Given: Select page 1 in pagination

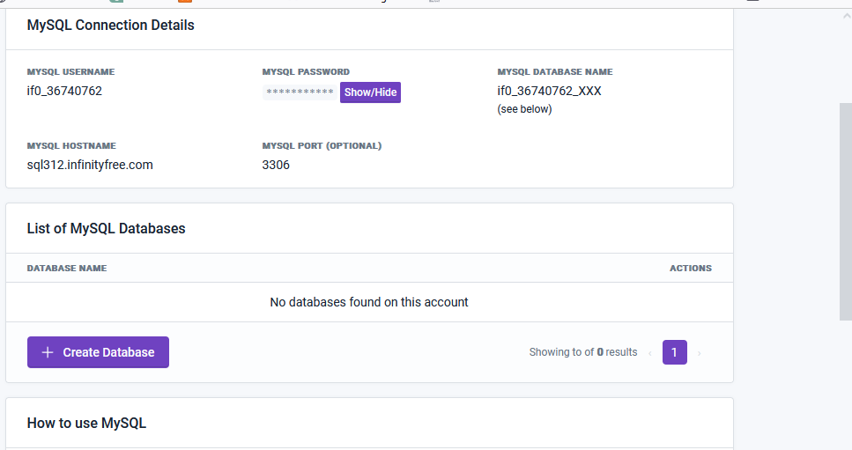Looking at the screenshot, I should [x=674, y=352].
